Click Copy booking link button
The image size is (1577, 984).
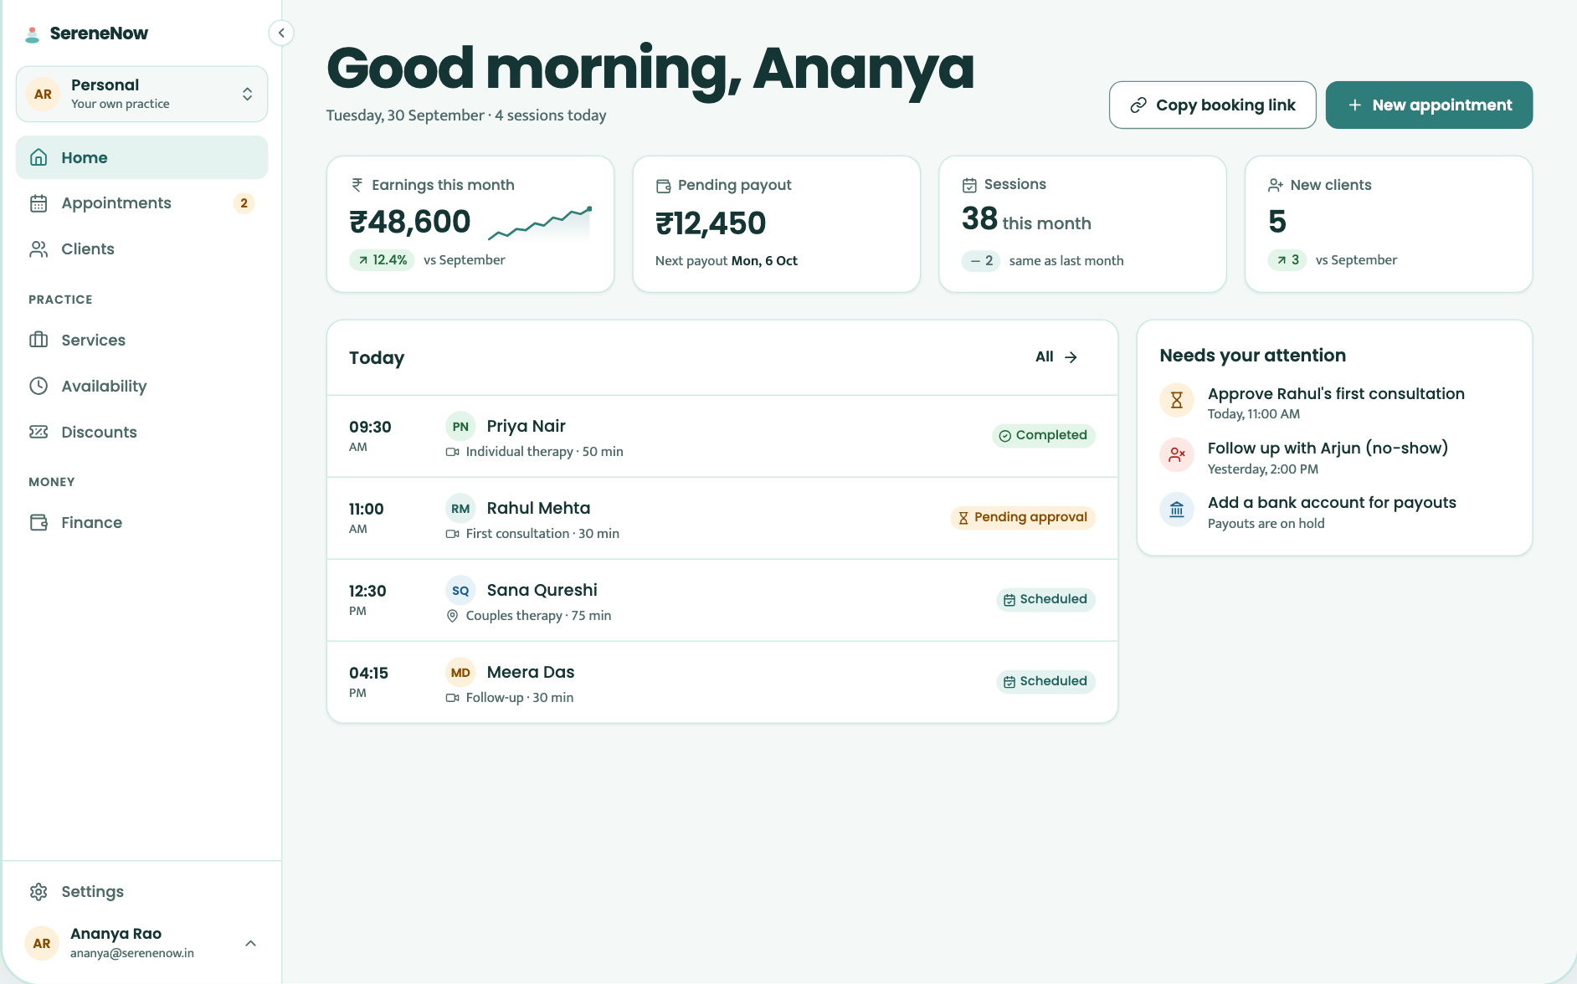point(1212,105)
